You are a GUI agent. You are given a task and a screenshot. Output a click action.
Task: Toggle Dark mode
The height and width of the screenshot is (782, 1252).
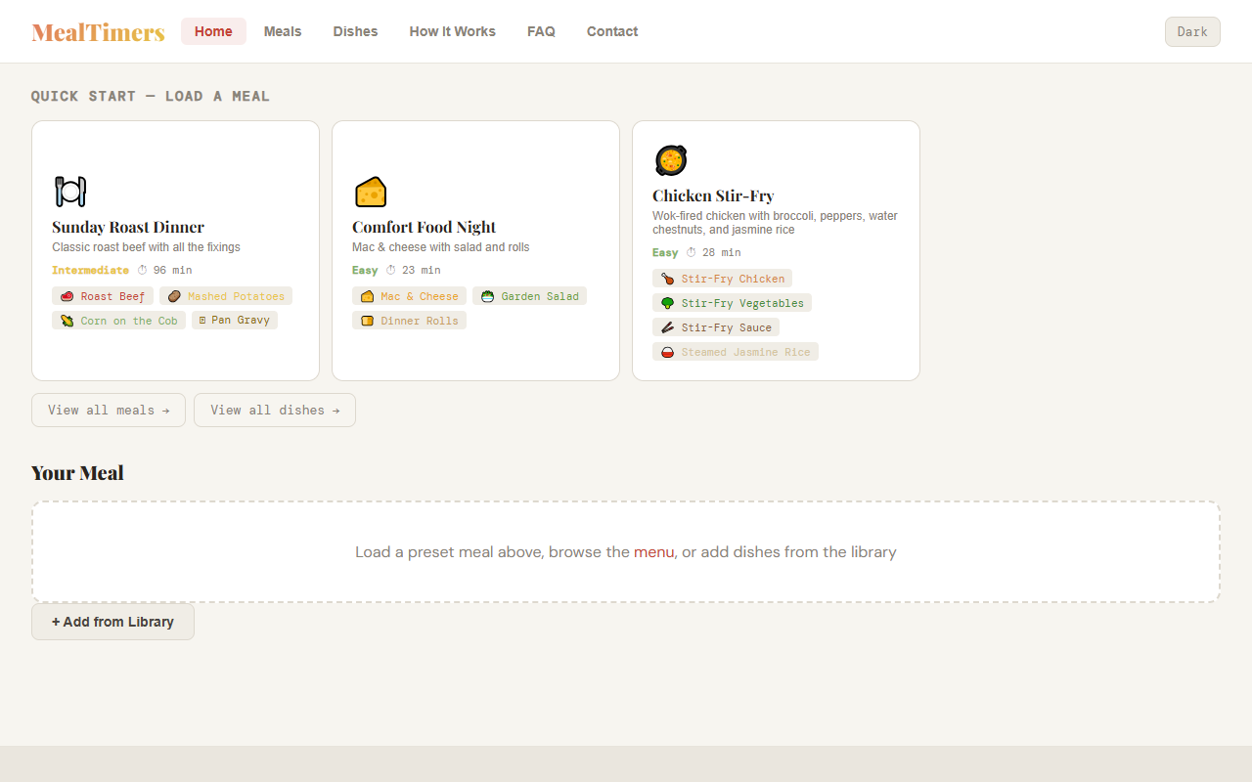click(1192, 31)
